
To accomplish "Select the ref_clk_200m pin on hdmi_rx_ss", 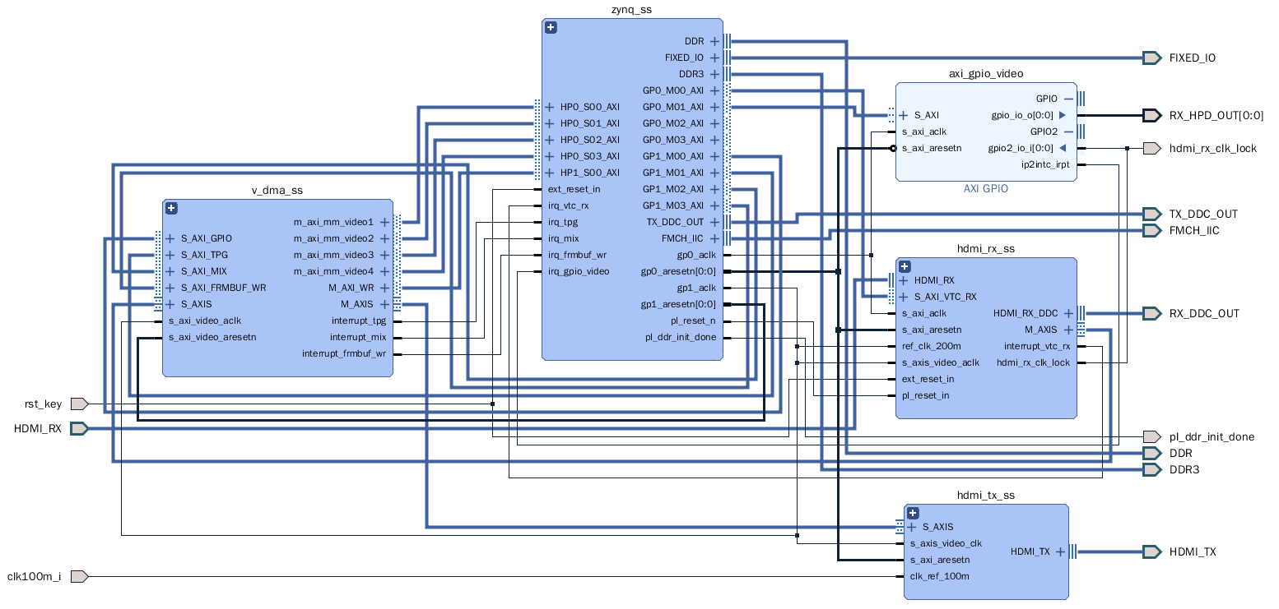I will [x=931, y=346].
